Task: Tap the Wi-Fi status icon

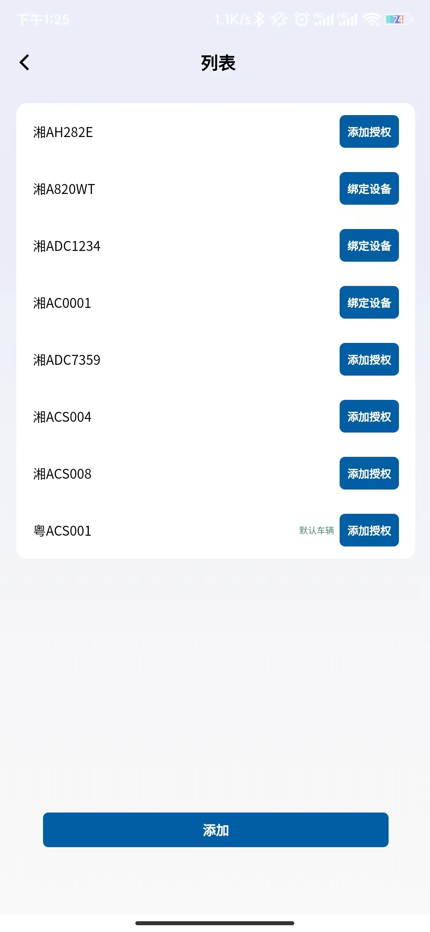Action: tap(372, 19)
